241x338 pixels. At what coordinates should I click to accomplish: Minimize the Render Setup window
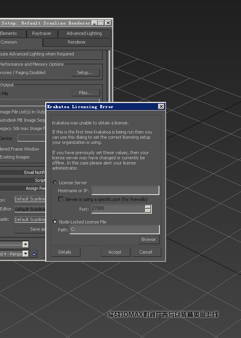point(94,23)
